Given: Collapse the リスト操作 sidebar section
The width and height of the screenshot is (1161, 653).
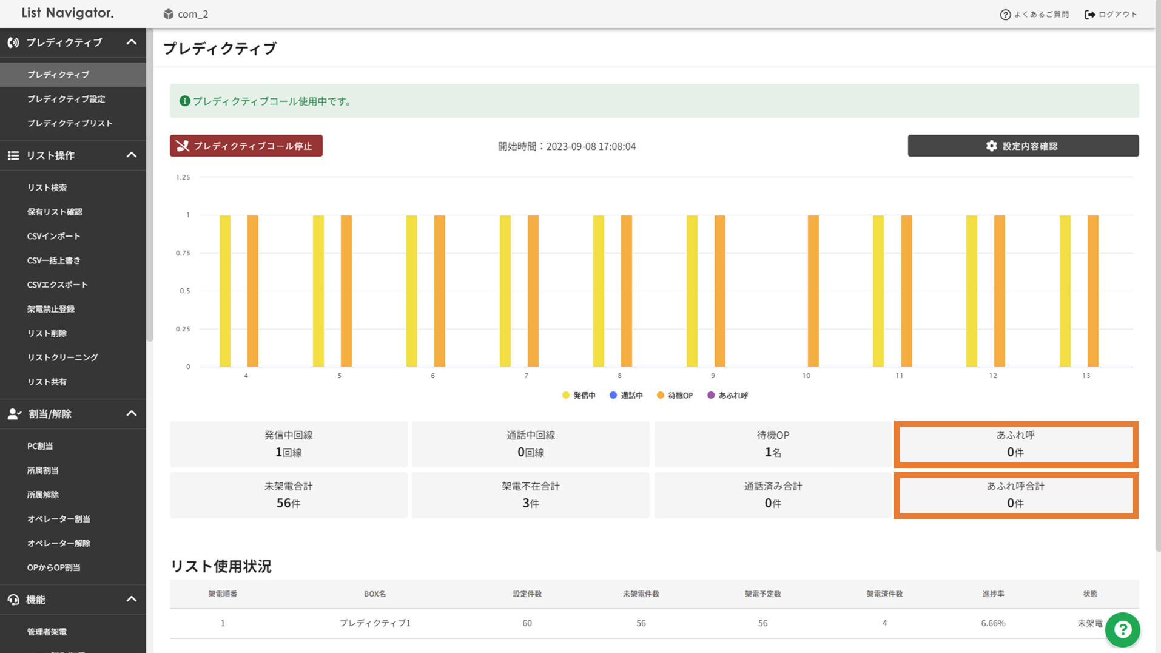Looking at the screenshot, I should pos(132,155).
